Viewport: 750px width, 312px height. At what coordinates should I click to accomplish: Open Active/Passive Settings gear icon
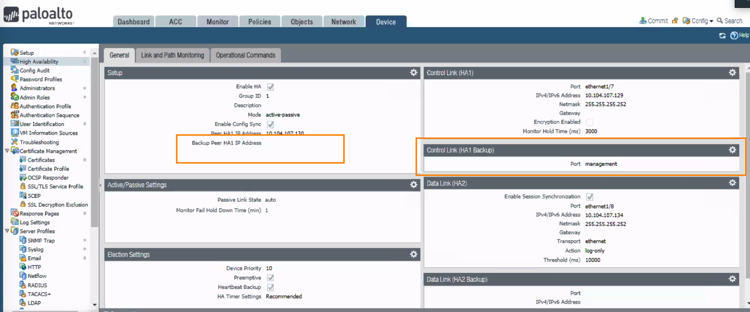pyautogui.click(x=414, y=184)
